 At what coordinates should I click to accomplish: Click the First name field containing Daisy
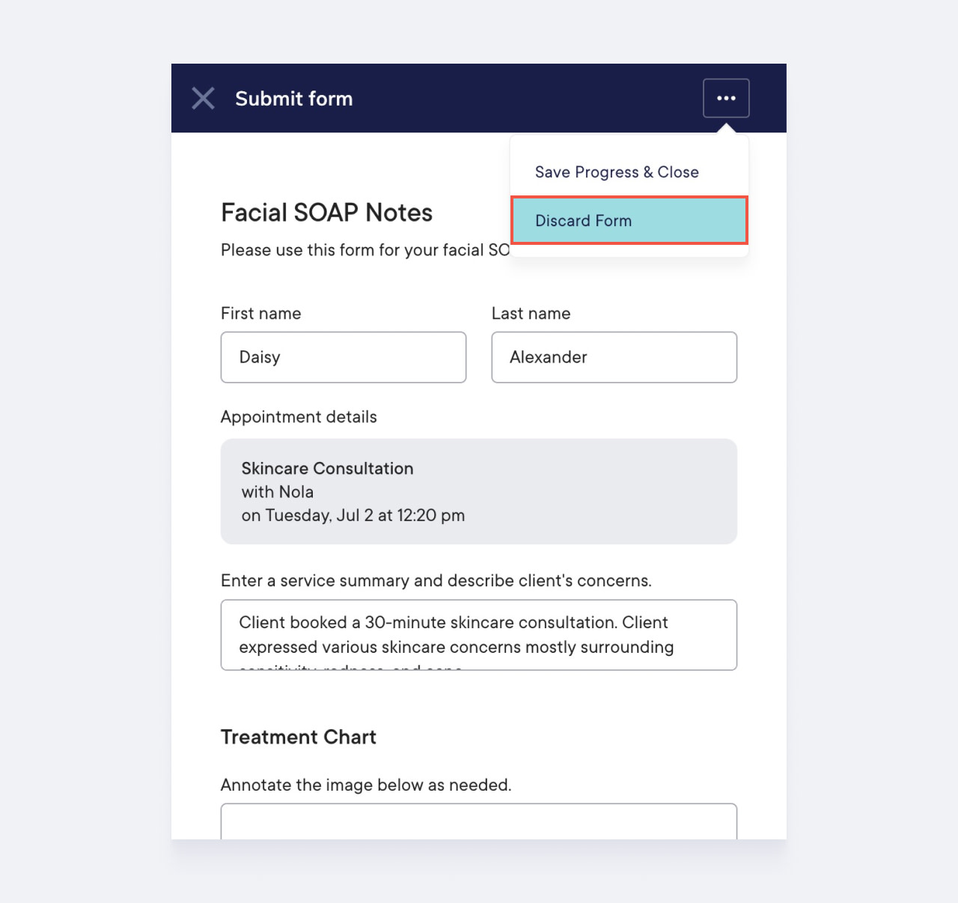pyautogui.click(x=344, y=357)
